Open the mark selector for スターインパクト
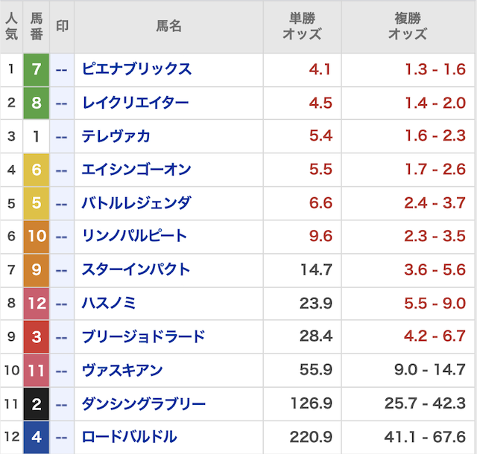 (62, 270)
